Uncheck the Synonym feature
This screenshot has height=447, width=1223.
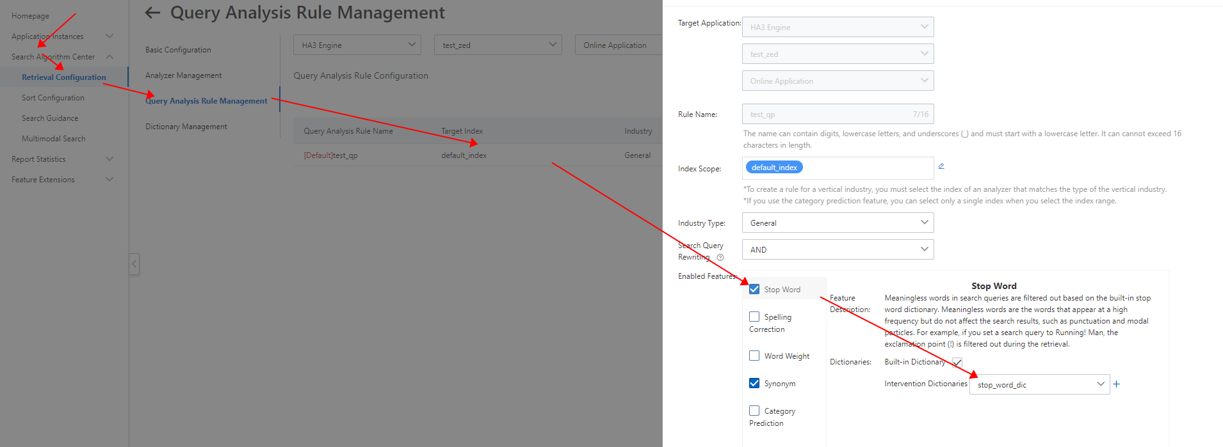(754, 383)
